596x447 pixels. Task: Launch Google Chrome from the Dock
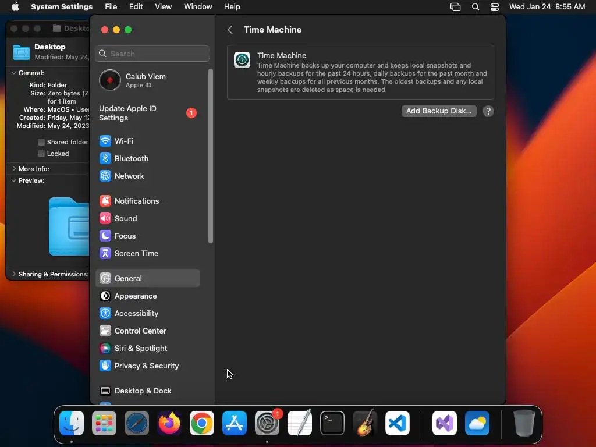pyautogui.click(x=202, y=423)
